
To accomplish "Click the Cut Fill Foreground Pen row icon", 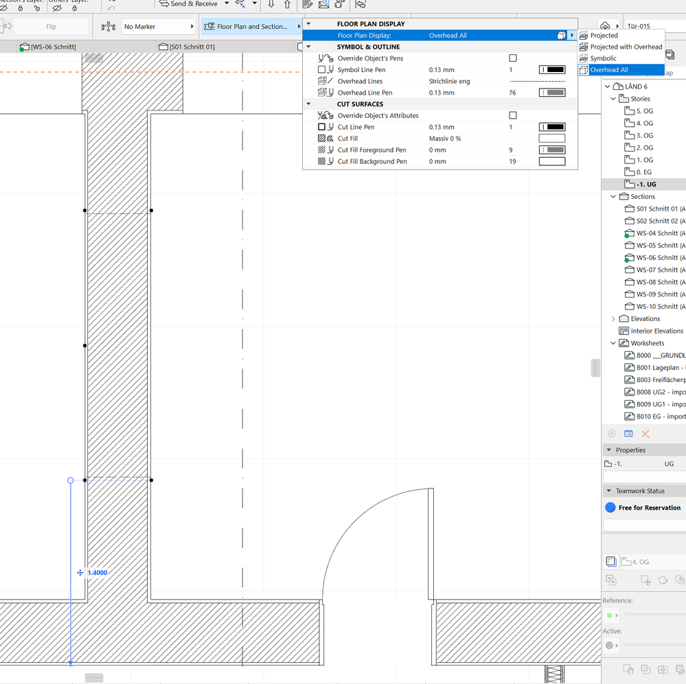I will point(325,150).
